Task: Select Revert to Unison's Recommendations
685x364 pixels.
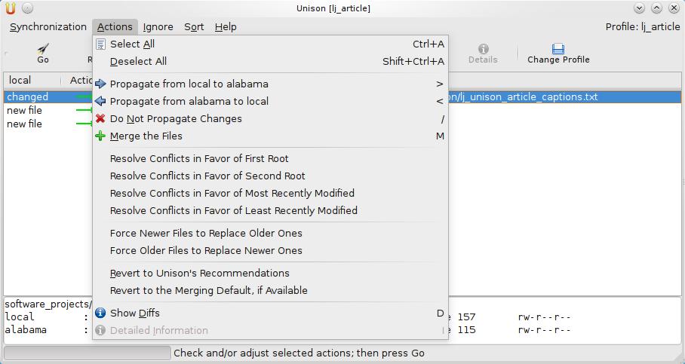Action: 200,273
